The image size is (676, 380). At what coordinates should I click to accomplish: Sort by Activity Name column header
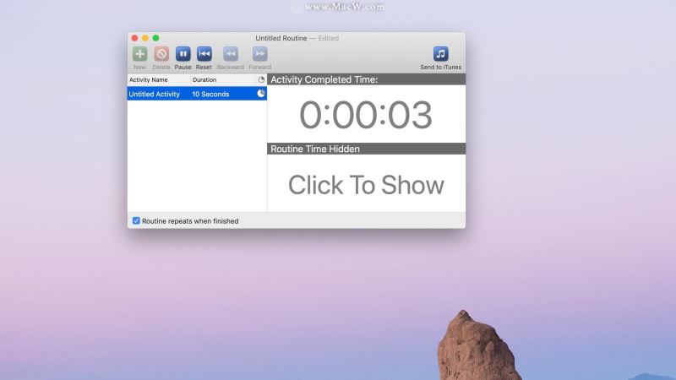159,79
